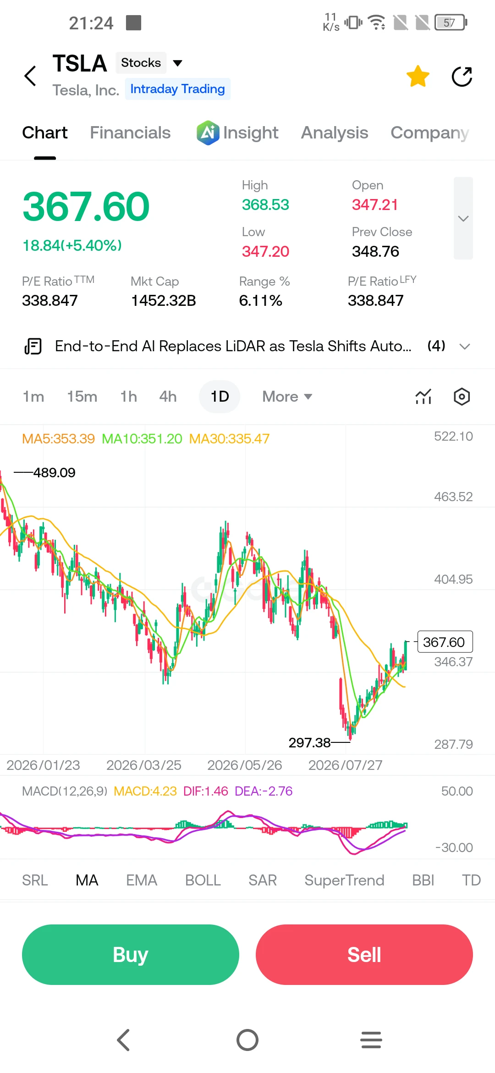Tap the share icon in header

[462, 77]
